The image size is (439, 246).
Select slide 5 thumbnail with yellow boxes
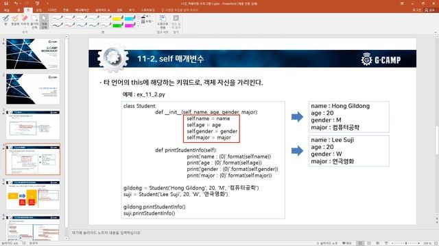[33, 195]
